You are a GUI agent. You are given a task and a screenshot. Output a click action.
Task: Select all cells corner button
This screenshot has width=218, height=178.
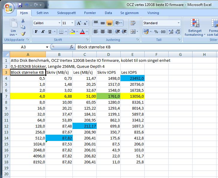(6, 54)
